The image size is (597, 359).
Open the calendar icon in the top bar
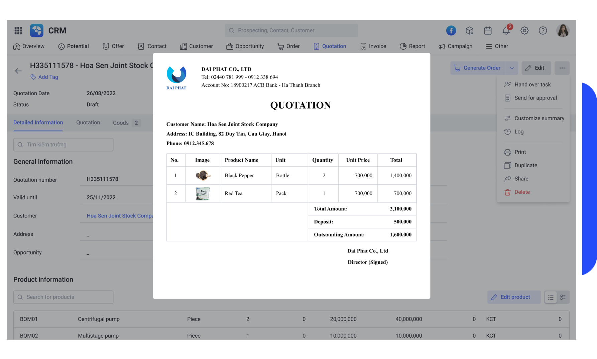pyautogui.click(x=488, y=30)
